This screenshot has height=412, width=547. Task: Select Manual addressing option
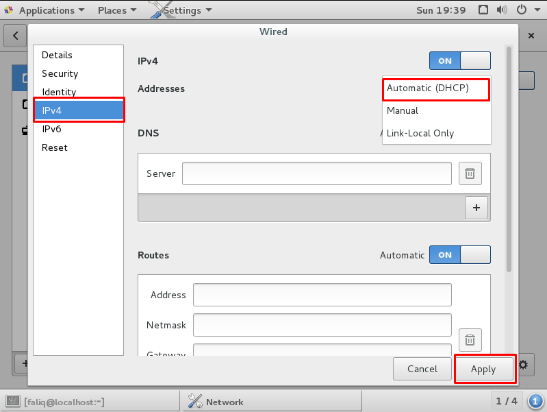pos(436,111)
